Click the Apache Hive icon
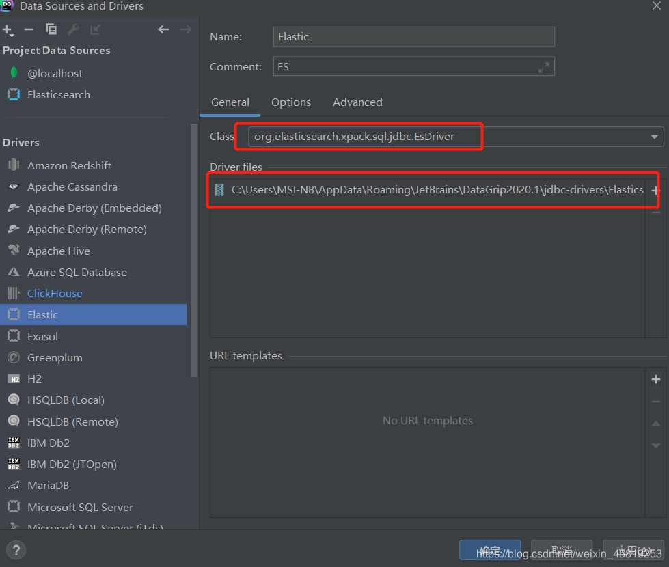669x567 pixels. 14,250
